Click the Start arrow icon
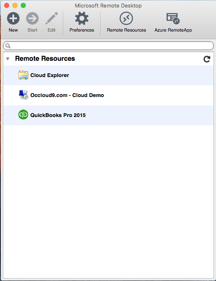This screenshot has height=281, width=216. 32,18
